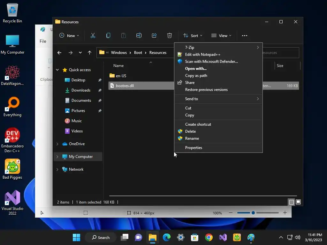Click the Size column header
327x245 pixels.
pos(280,66)
